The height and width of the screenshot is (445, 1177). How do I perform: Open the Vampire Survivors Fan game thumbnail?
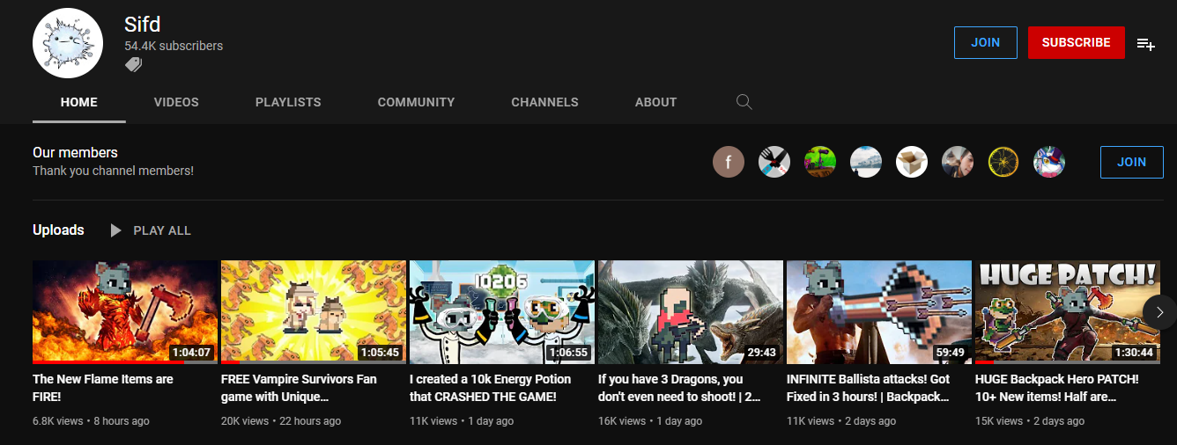point(314,311)
